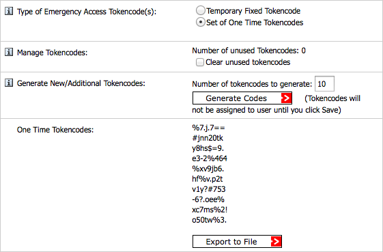
Task: Click the Export to File button
Action: 237,242
